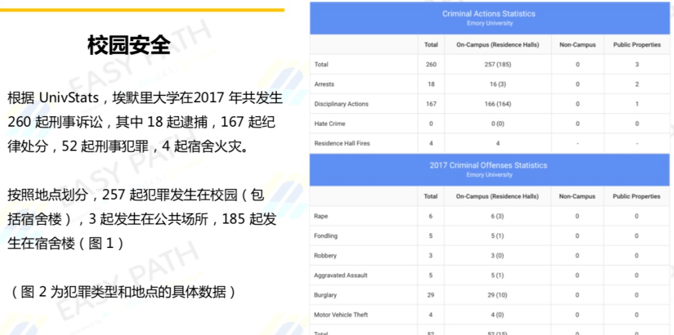Click the Arrests total value 18
The width and height of the screenshot is (674, 335).
click(431, 84)
